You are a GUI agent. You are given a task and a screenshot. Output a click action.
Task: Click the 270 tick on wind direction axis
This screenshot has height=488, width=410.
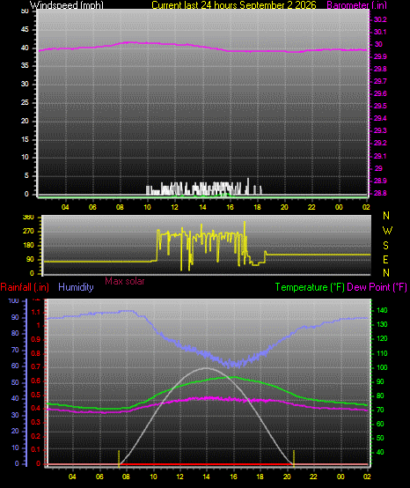point(29,232)
